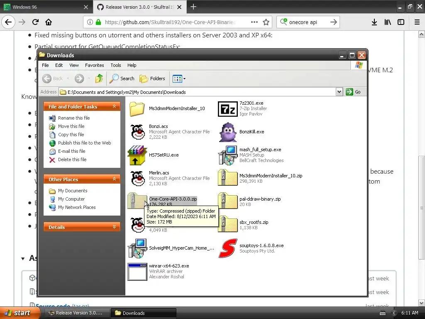The image size is (425, 319).
Task: Click the onecore api search box
Action: click(x=308, y=22)
